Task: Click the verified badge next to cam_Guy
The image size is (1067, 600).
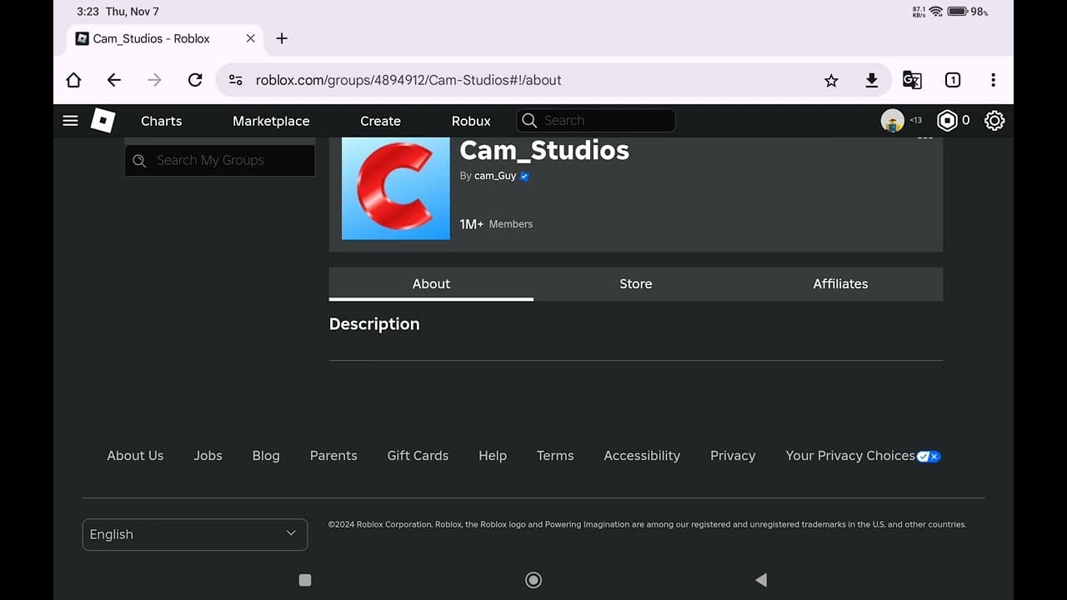Action: tap(524, 176)
